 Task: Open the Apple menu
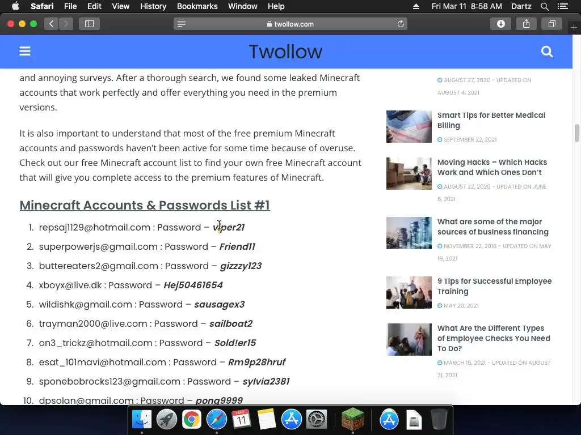(15, 6)
